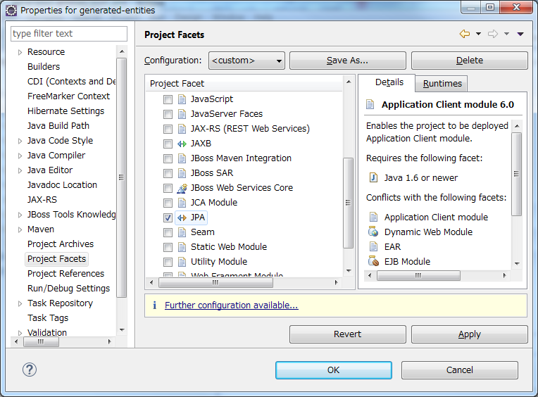
Task: Click the JBoss SAR facet icon
Action: pyautogui.click(x=182, y=173)
